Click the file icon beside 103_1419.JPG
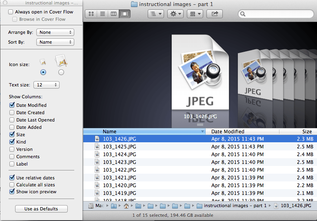The width and height of the screenshot is (317, 221). pos(97,193)
